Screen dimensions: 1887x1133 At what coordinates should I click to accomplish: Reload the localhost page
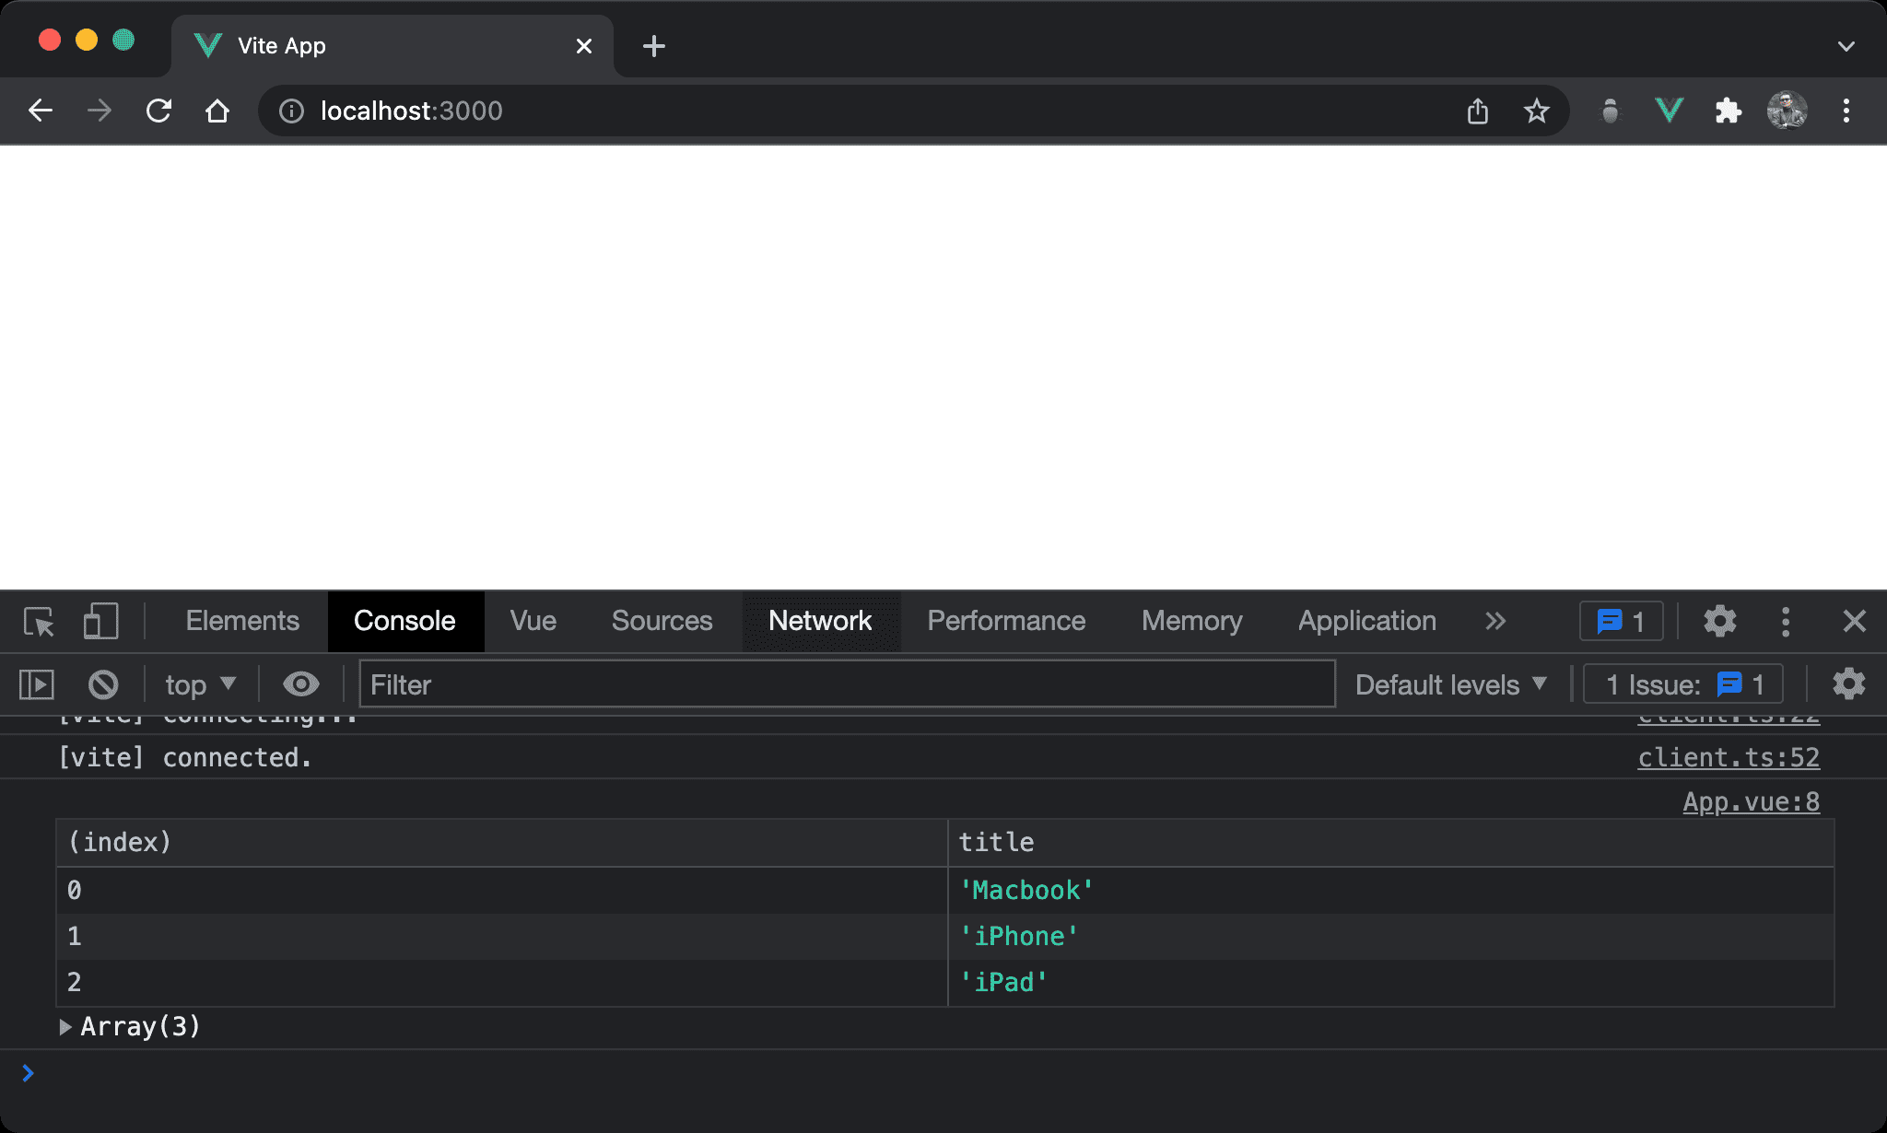158,111
